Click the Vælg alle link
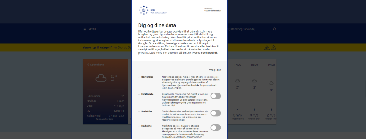The image size is (366, 139). (x=215, y=70)
